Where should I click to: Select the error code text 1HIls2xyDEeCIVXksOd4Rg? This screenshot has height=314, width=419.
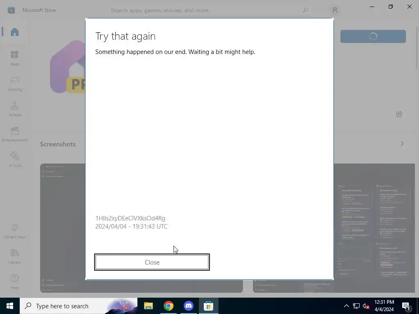tap(130, 218)
